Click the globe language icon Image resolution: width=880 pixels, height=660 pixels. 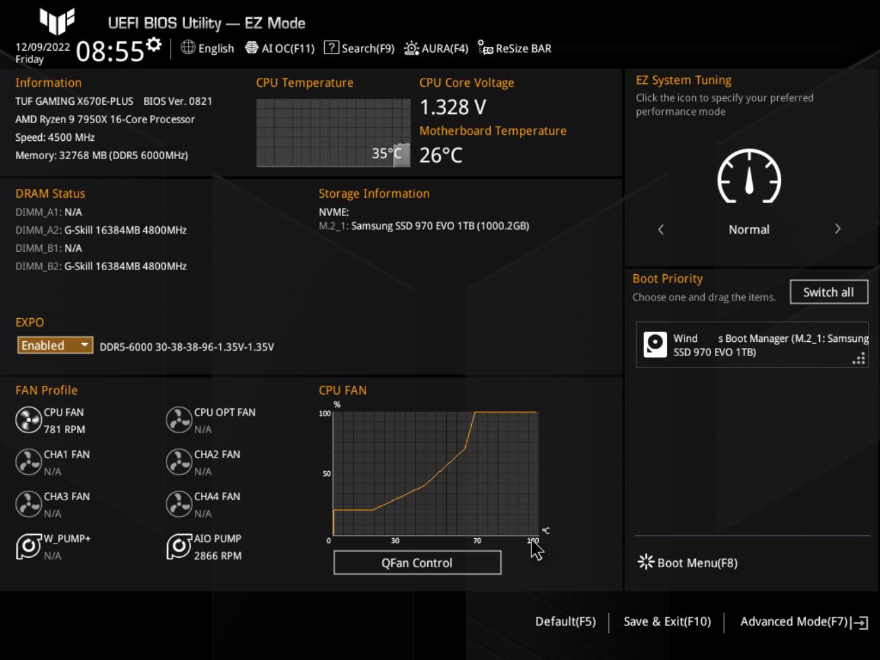pos(188,47)
